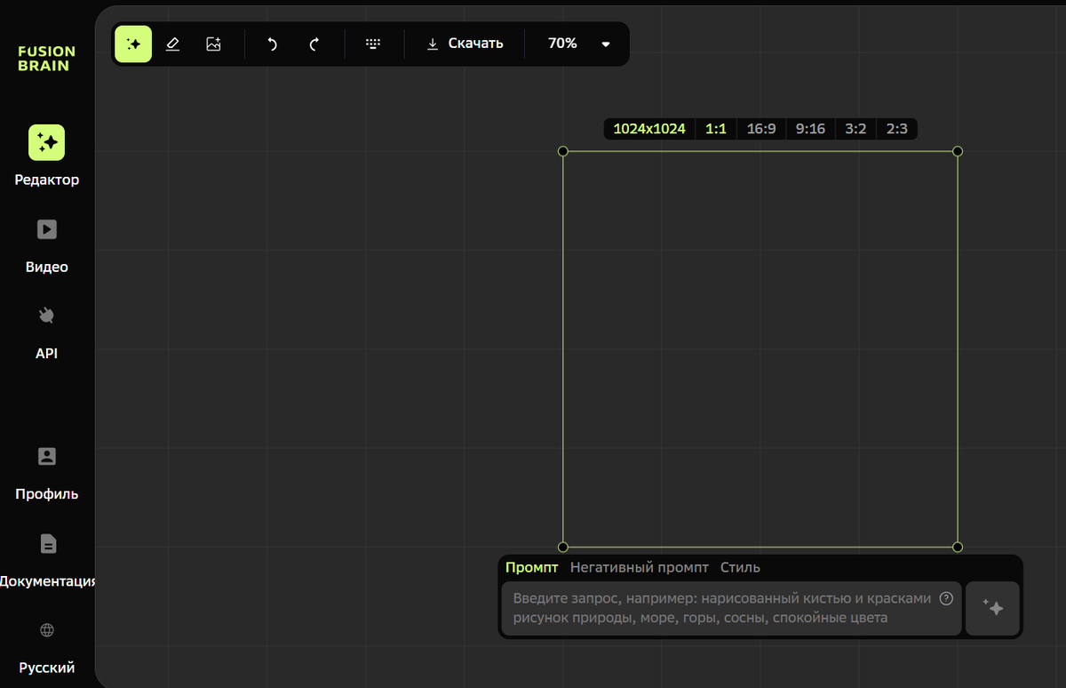Image resolution: width=1066 pixels, height=688 pixels.
Task: Open the Видео play icon
Action: coord(47,229)
